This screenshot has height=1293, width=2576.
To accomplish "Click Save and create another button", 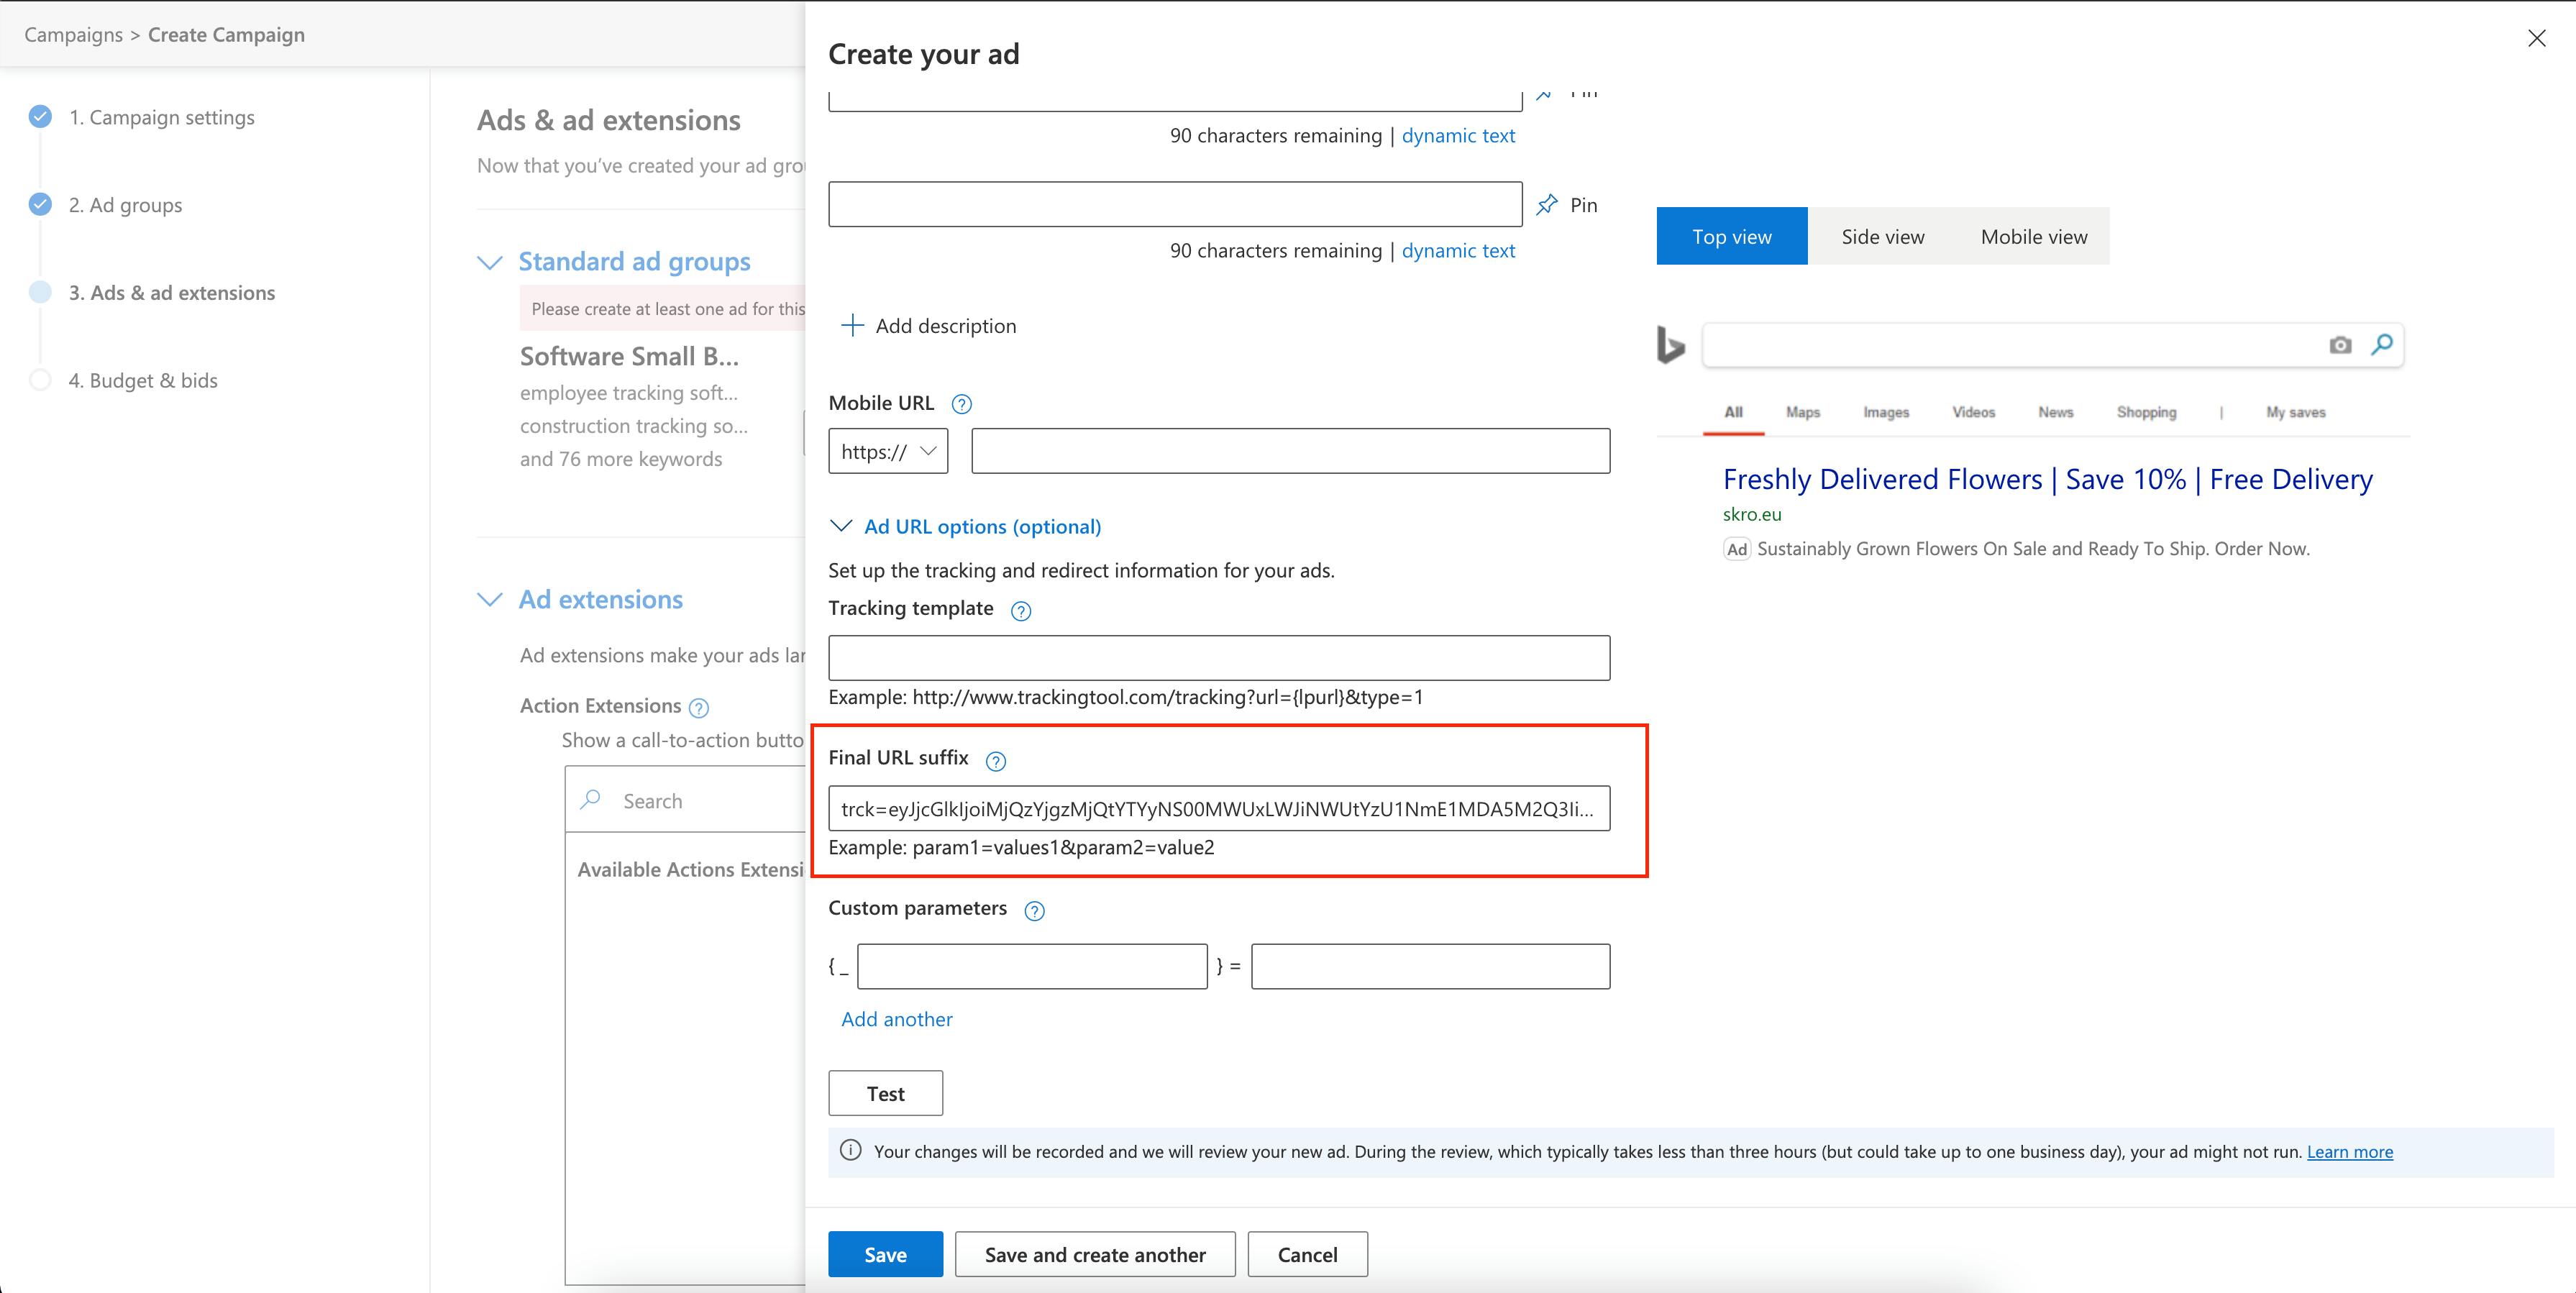I will pyautogui.click(x=1095, y=1254).
